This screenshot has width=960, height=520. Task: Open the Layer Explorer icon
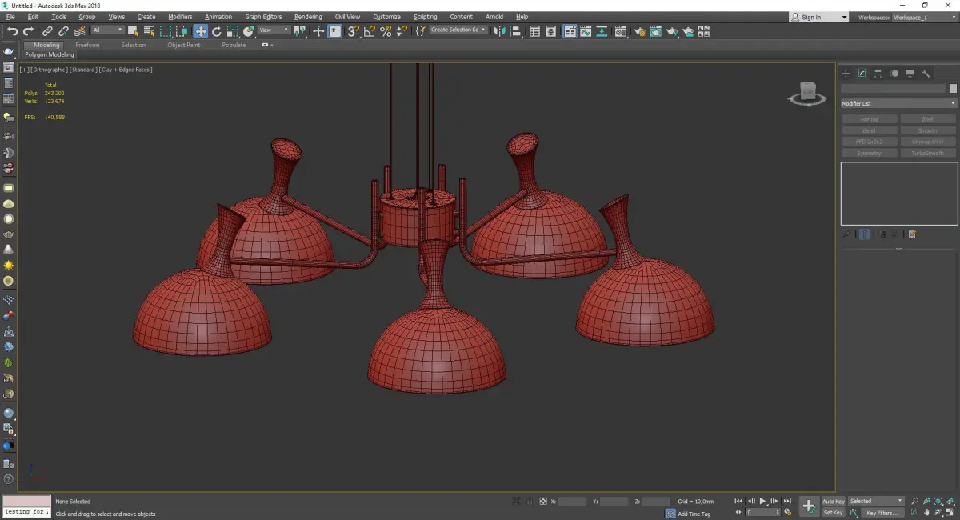551,31
